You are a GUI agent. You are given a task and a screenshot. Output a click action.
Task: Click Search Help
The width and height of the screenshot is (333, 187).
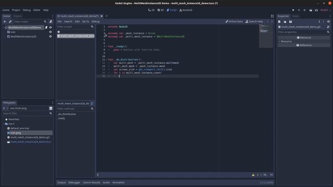coord(254,21)
